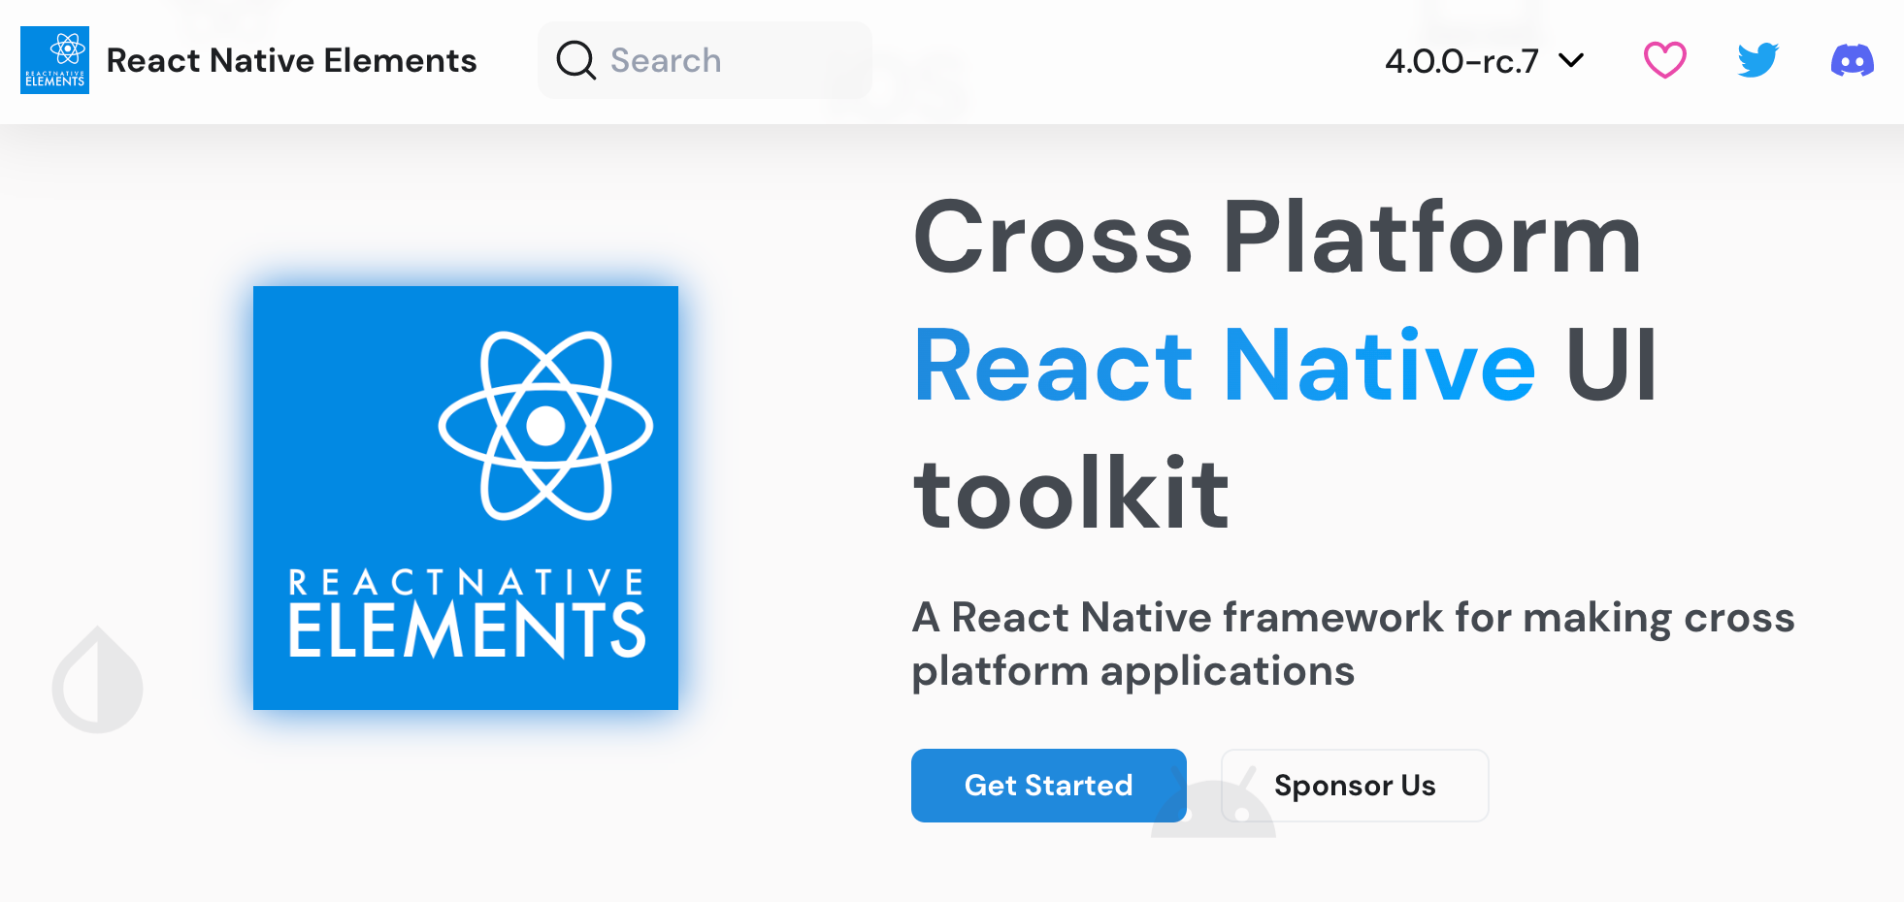Click the "Cross Platform" heading text
The height and width of the screenshot is (902, 1904).
click(x=1277, y=239)
